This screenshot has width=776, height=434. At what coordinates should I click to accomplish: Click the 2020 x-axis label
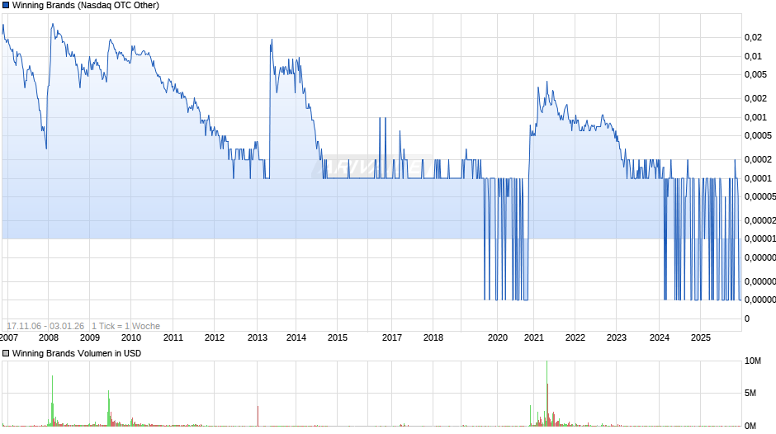click(x=497, y=337)
